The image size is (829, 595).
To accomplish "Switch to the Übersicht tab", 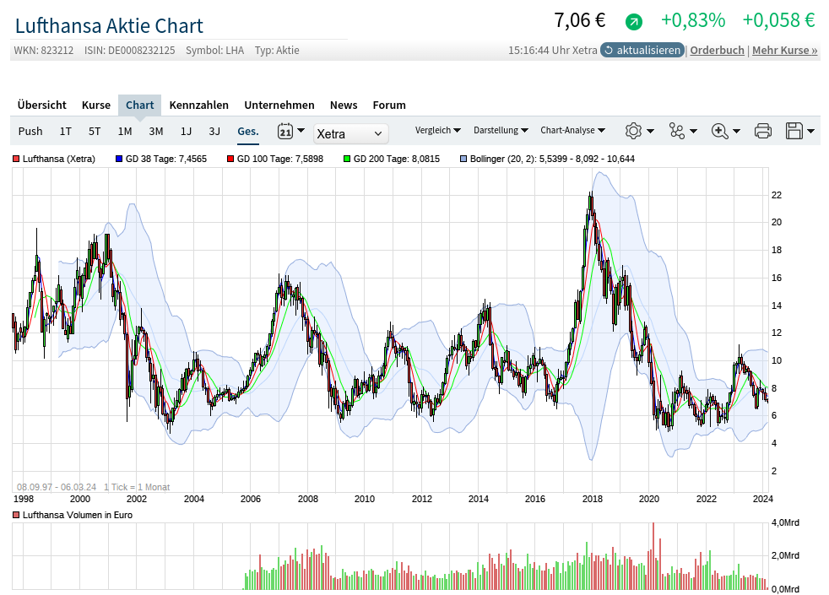I will (41, 105).
